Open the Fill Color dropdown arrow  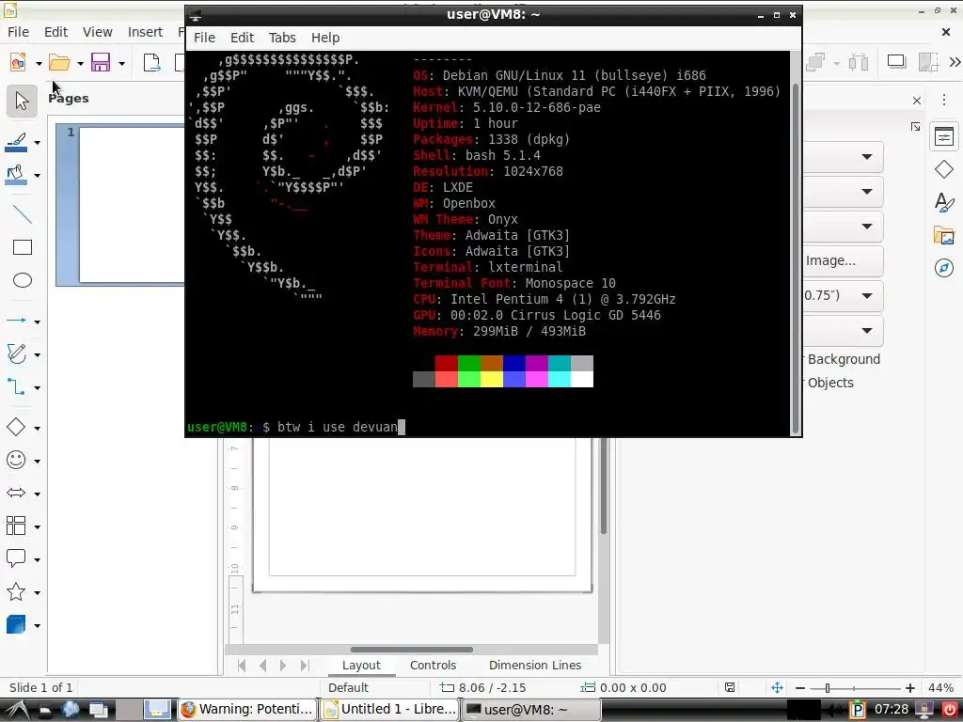[x=37, y=176]
